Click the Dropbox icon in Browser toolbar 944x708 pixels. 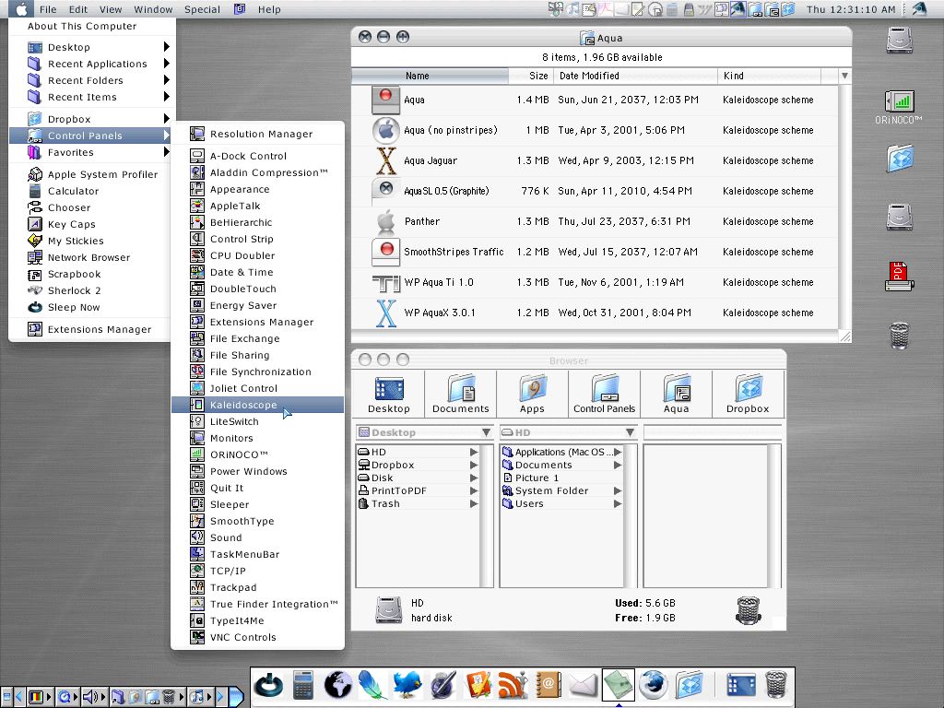pos(747,394)
